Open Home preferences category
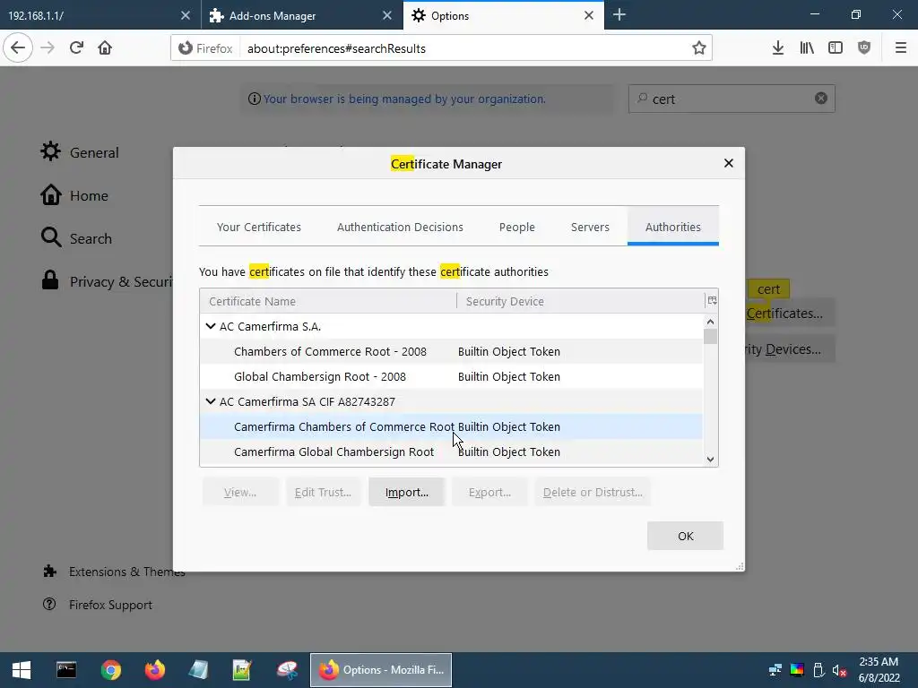Screen dimensions: 918x688 (74, 195)
